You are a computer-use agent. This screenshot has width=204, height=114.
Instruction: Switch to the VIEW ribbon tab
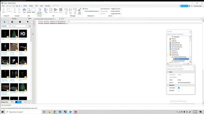[x=41, y=6]
